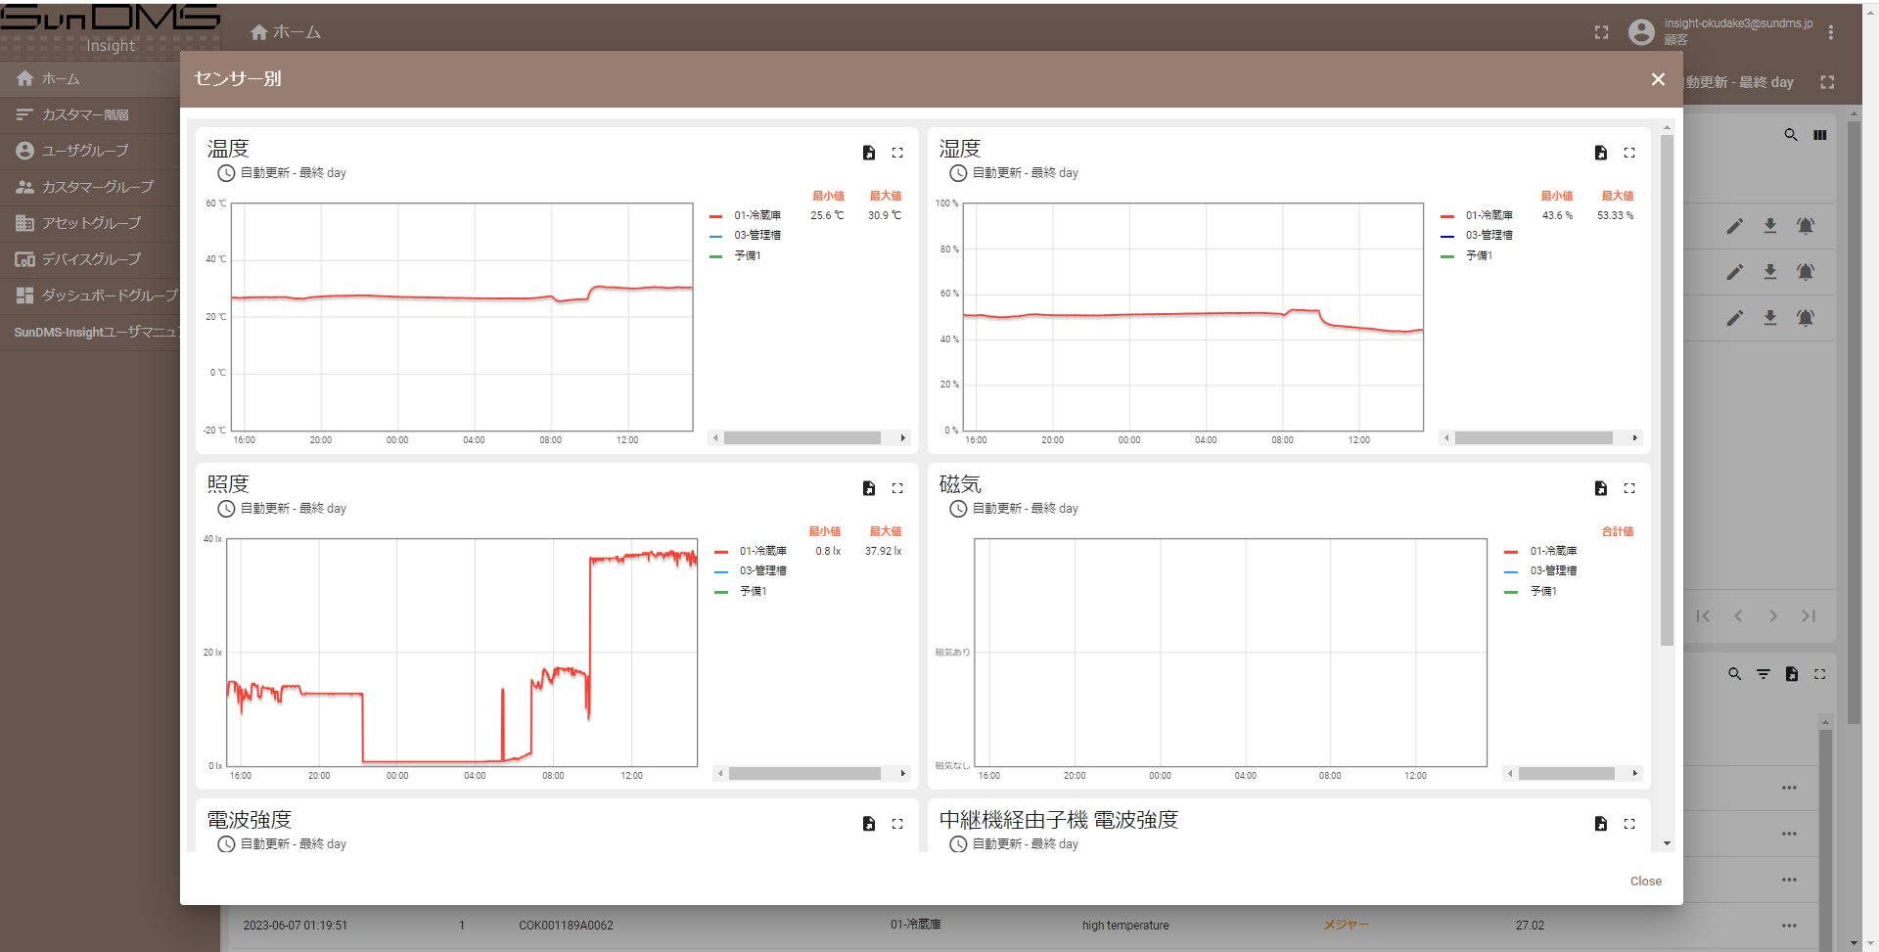Viewport: 1879px width, 952px height.
Task: Open ホーム in the left sidebar
Action: pos(90,78)
